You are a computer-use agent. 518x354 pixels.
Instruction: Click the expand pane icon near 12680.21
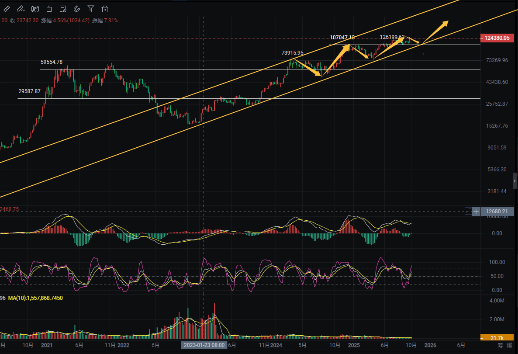(x=468, y=211)
